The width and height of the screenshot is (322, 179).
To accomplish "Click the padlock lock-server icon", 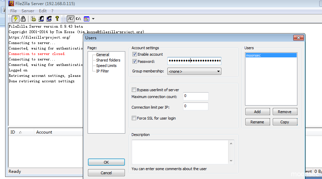I will pos(23,19).
